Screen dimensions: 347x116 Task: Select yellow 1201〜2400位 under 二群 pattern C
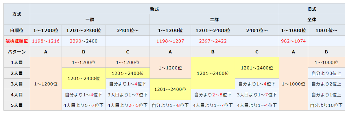(257, 68)
